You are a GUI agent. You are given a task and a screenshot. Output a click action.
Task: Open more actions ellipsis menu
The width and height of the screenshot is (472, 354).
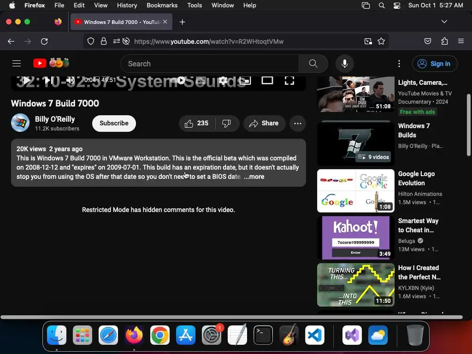[298, 124]
